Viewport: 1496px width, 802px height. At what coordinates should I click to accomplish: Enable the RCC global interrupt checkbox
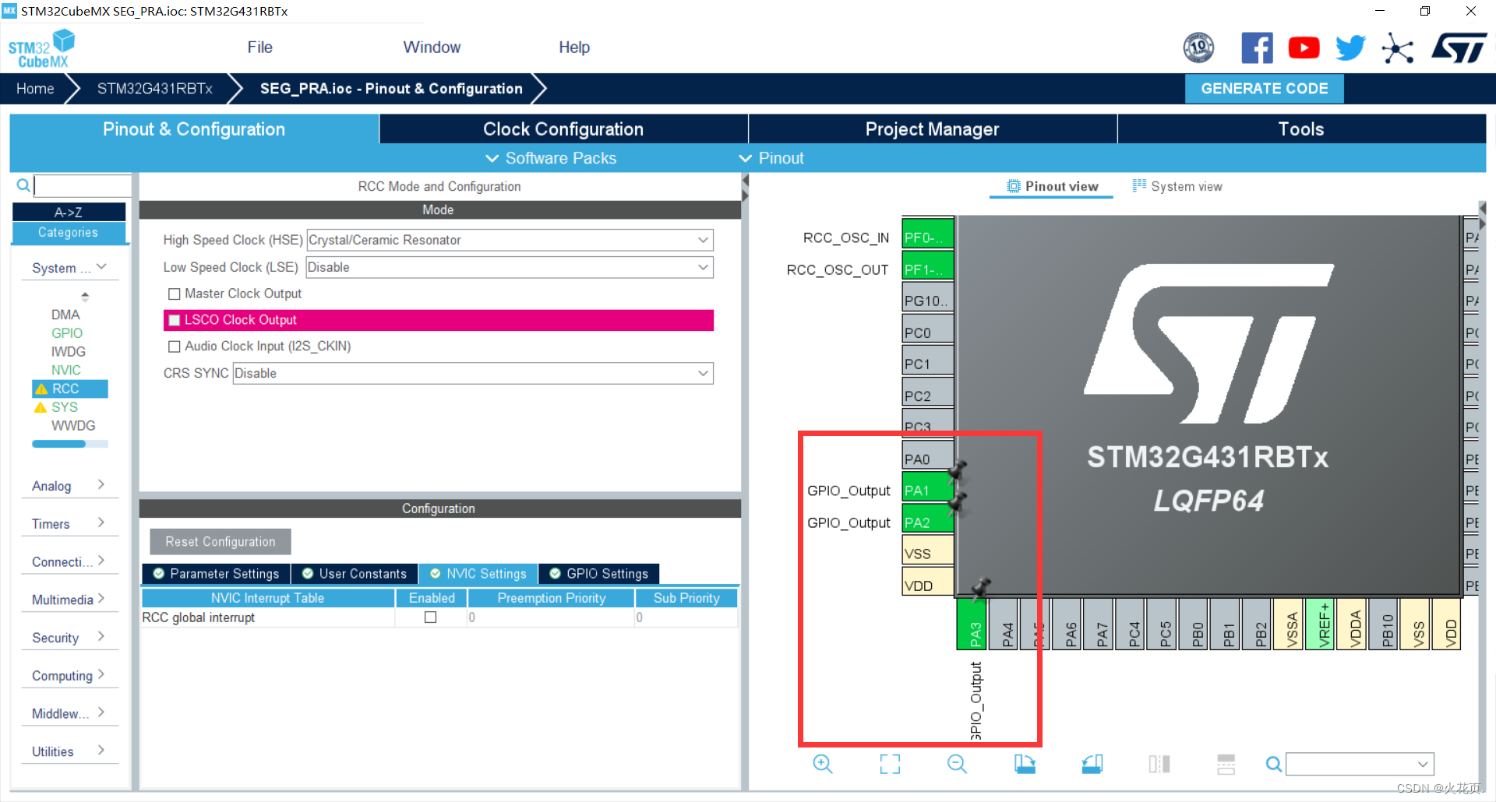pyautogui.click(x=430, y=617)
